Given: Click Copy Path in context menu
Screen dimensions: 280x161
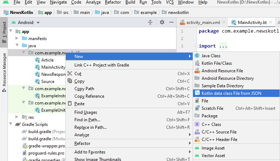Looking at the screenshot, I should coord(84,89).
